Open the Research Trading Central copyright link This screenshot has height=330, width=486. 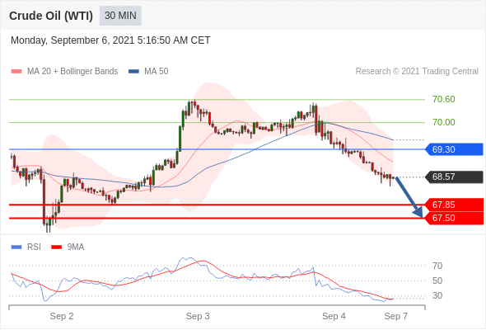pos(417,72)
